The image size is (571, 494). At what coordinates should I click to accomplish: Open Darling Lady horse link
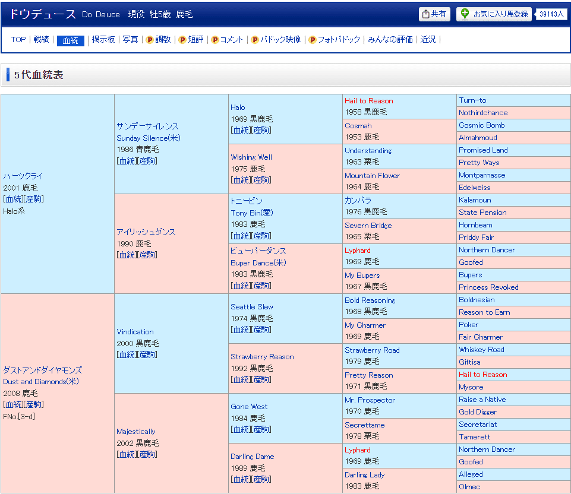364,475
